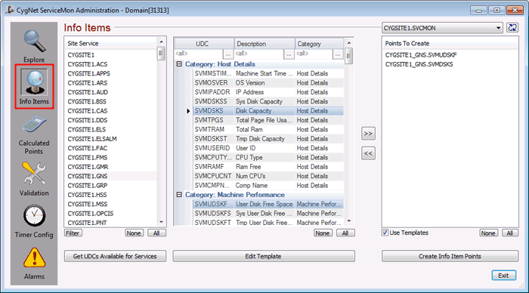
Task: Select the SVMUSERID User ID row
Action: point(268,148)
